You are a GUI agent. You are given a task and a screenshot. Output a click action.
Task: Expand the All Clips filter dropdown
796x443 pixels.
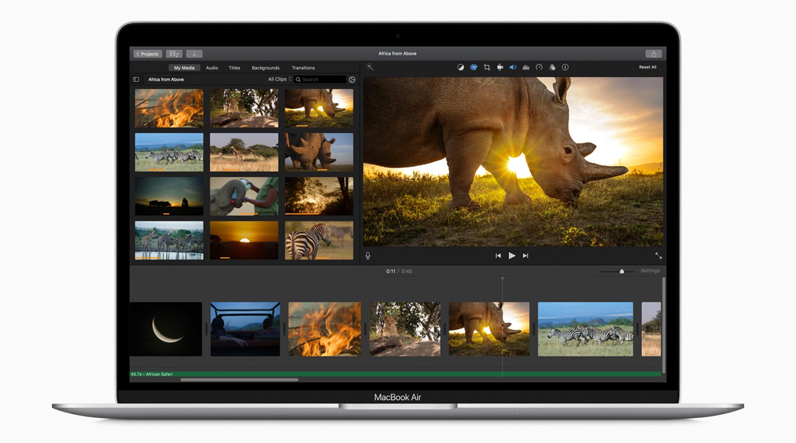pyautogui.click(x=280, y=80)
